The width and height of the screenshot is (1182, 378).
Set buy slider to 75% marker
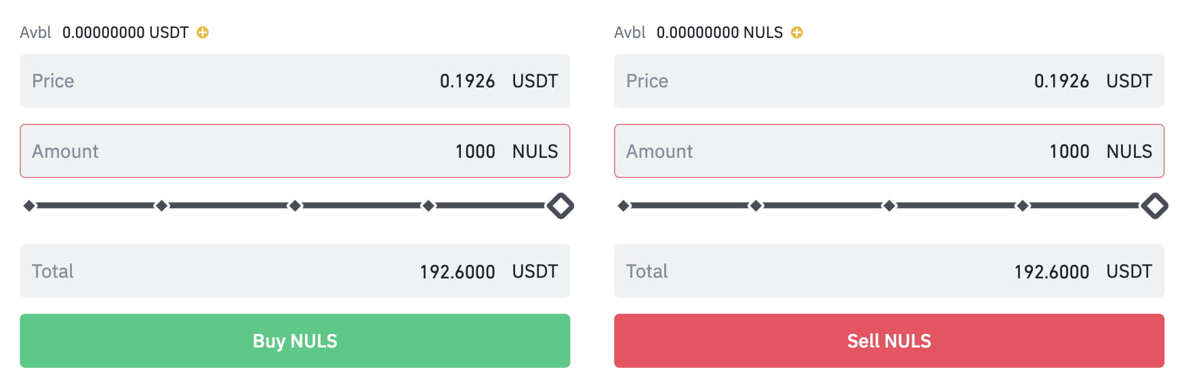428,206
